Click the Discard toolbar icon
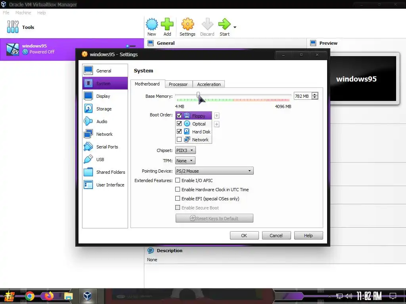Image resolution: width=406 pixels, height=304 pixels. (x=207, y=27)
